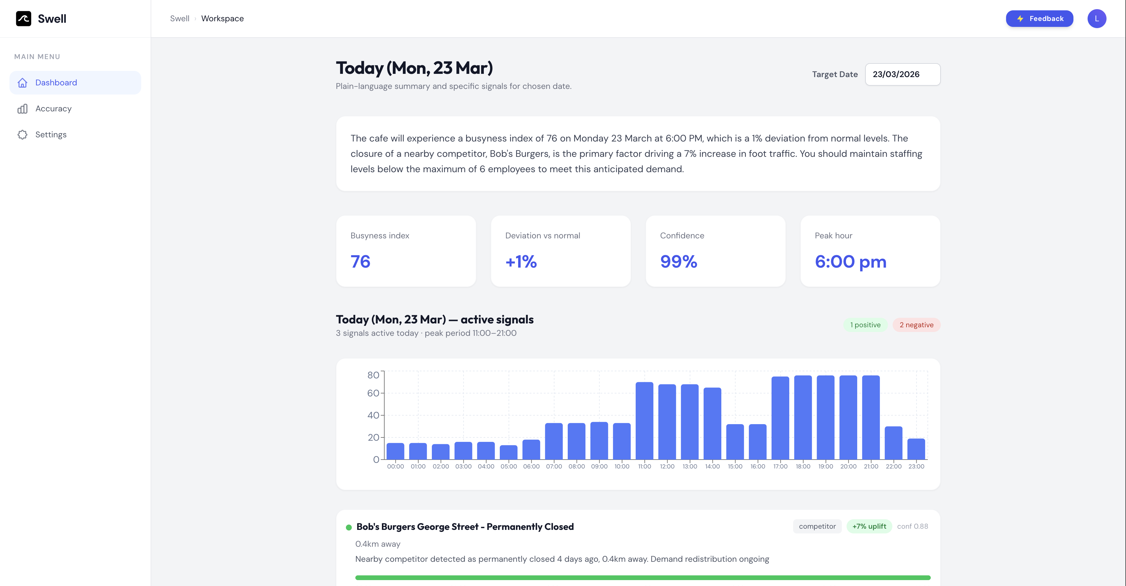Open the Accuracy menu item
Image resolution: width=1126 pixels, height=586 pixels.
coord(53,108)
